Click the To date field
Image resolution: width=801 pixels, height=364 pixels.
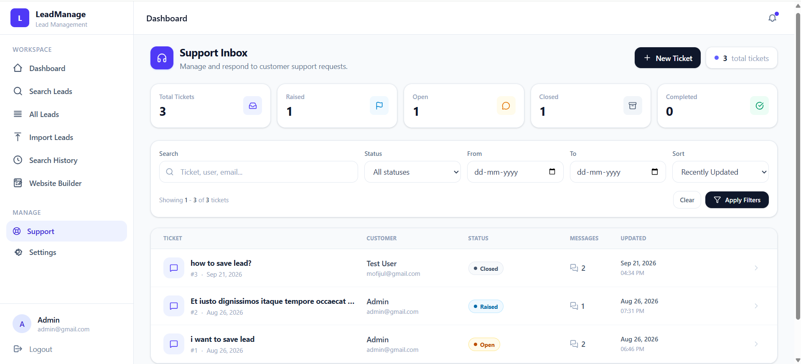click(x=618, y=172)
